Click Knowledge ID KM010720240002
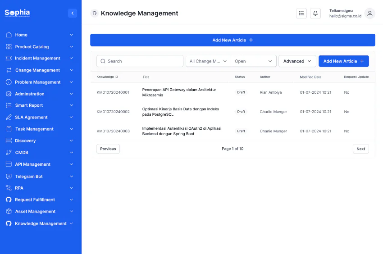The width and height of the screenshot is (383, 254). pos(113,112)
